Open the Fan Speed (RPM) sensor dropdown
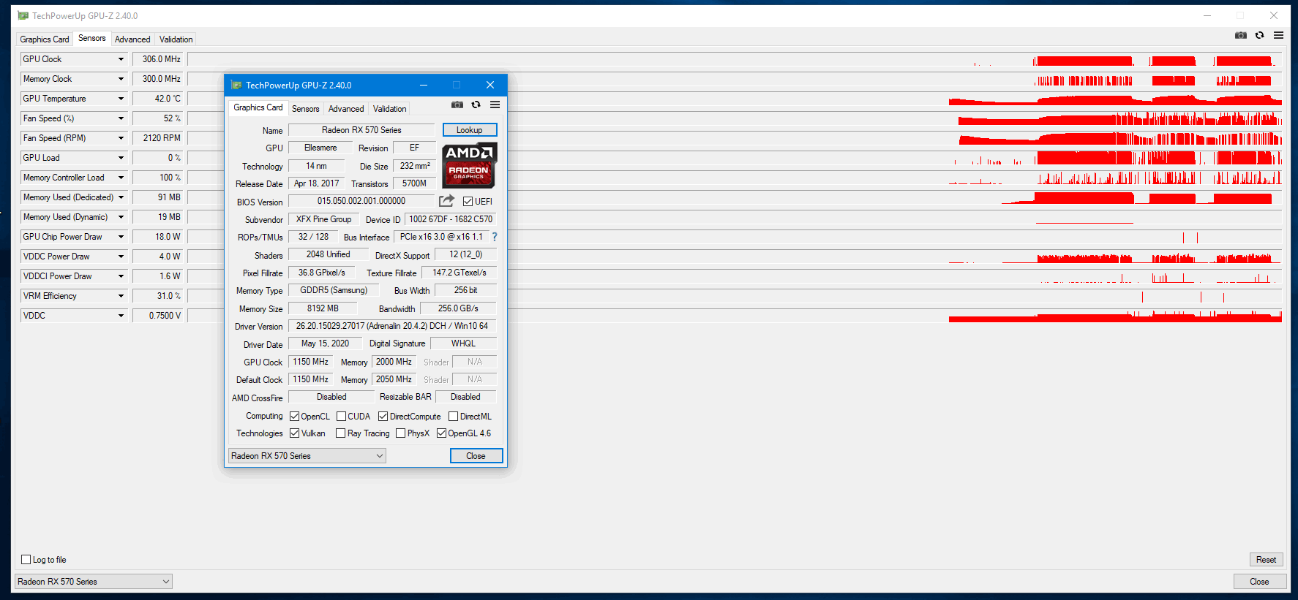Viewport: 1298px width, 600px height. click(x=121, y=138)
